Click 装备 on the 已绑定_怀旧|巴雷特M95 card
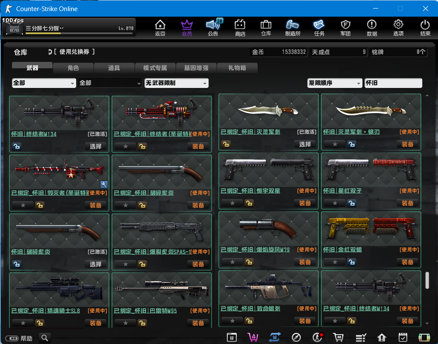 198,323
